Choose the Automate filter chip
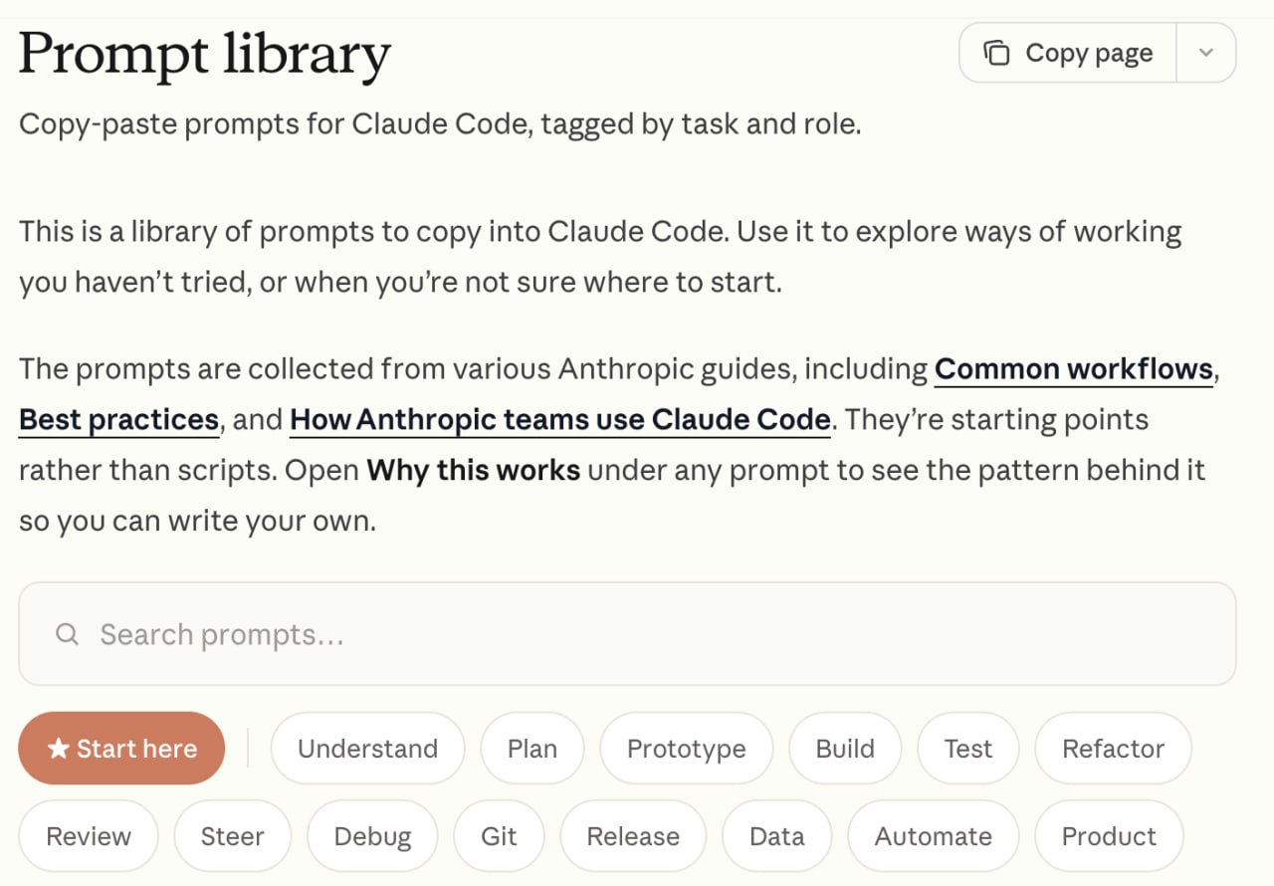The height and width of the screenshot is (886, 1274). tap(934, 836)
